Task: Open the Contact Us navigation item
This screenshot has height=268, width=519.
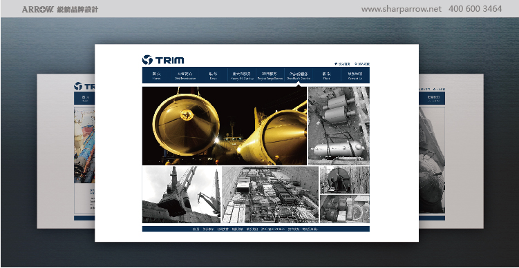Action: (x=355, y=76)
